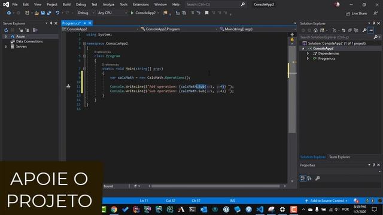This screenshot has width=383, height=215.
Task: Open the Main(string[] args) member dropdown
Action: (x=258, y=29)
